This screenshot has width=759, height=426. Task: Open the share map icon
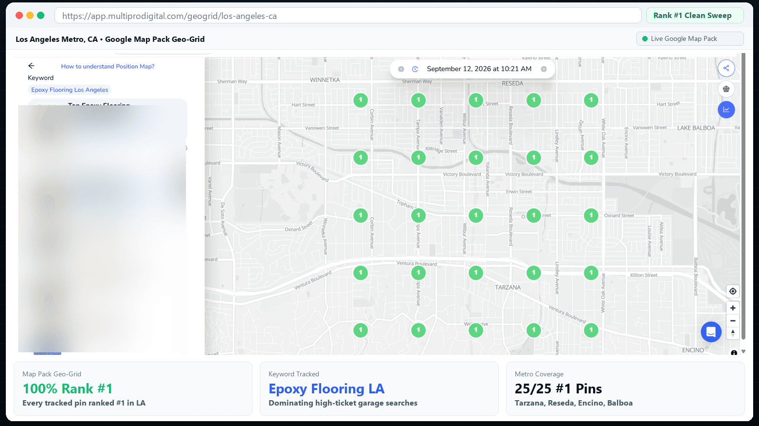pos(726,68)
